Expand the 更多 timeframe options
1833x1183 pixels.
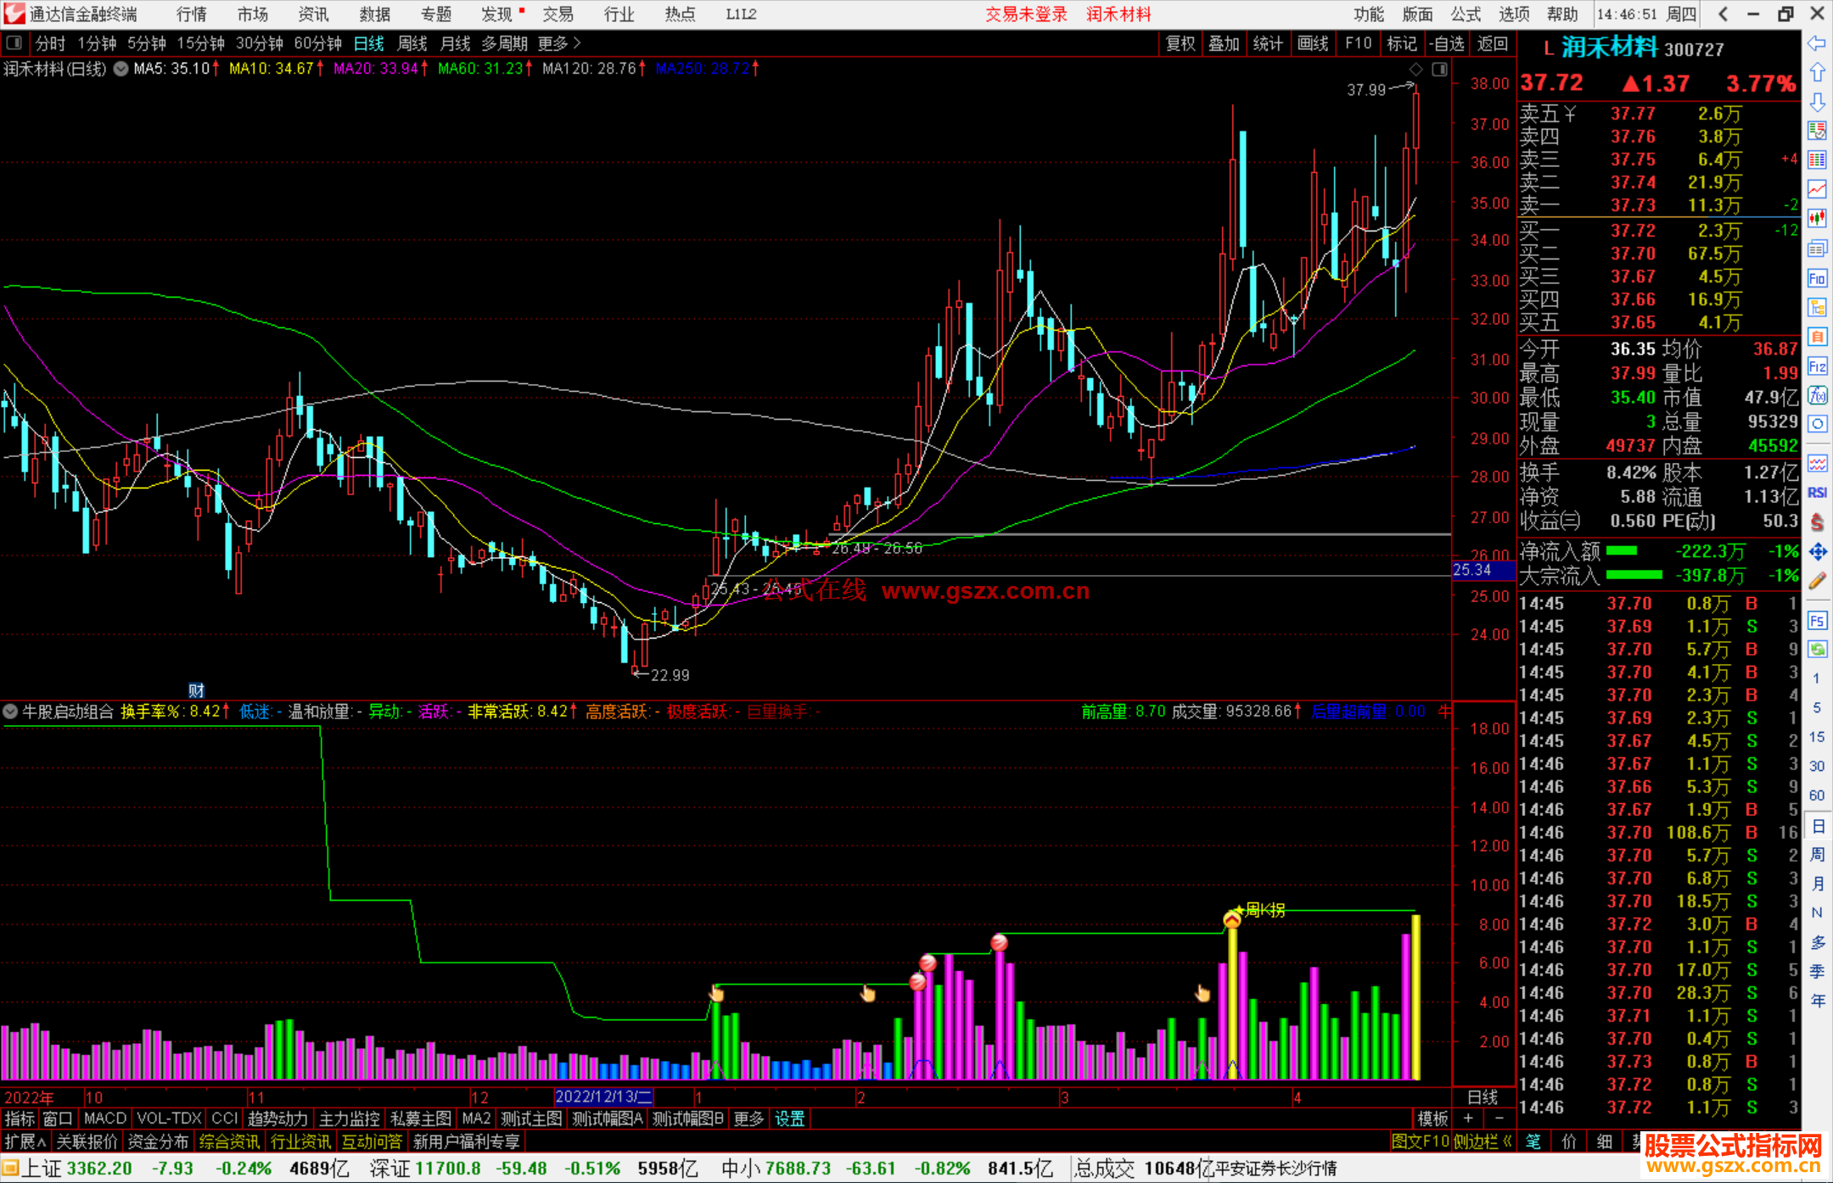click(558, 43)
